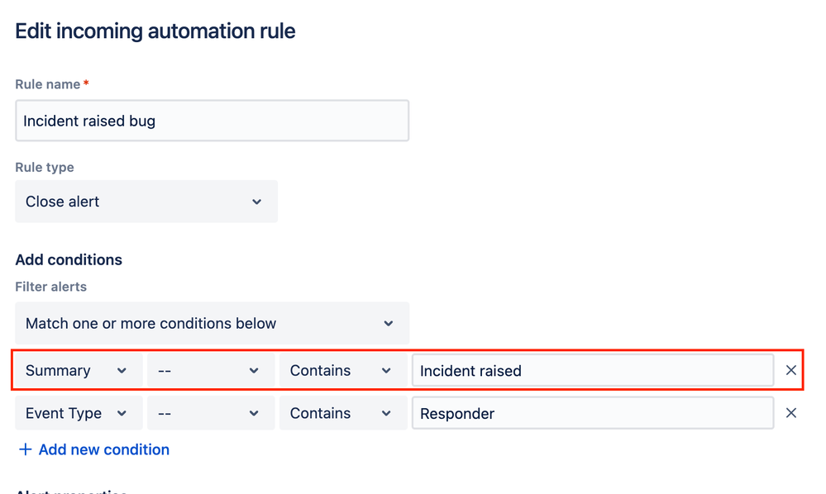Click the Rule type label
The width and height of the screenshot is (826, 494).
point(45,168)
